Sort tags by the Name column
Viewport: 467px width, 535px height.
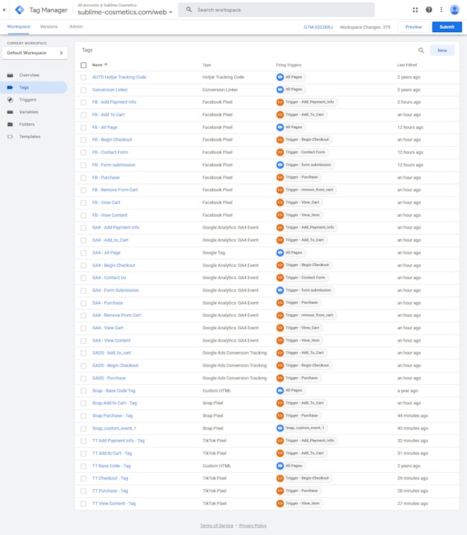pyautogui.click(x=100, y=65)
